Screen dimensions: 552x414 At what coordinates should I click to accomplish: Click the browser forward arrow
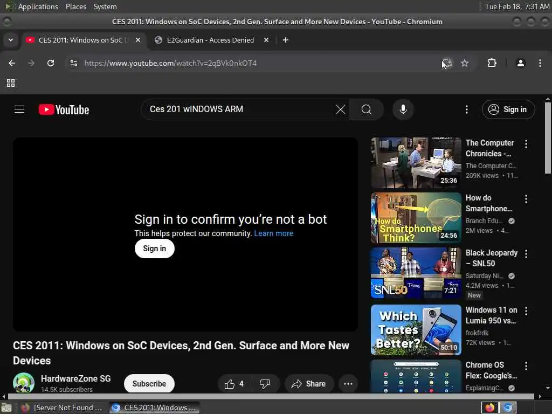coord(31,63)
